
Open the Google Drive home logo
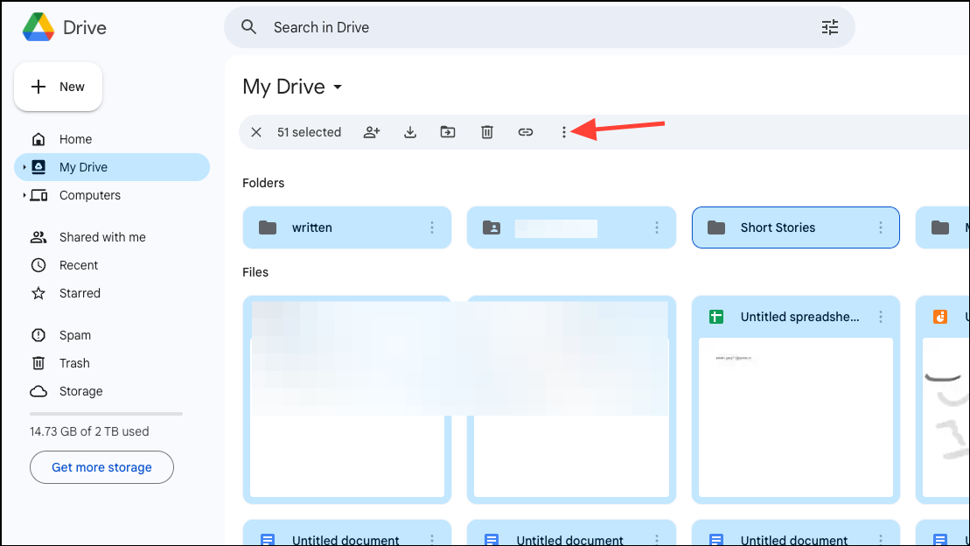[62, 27]
